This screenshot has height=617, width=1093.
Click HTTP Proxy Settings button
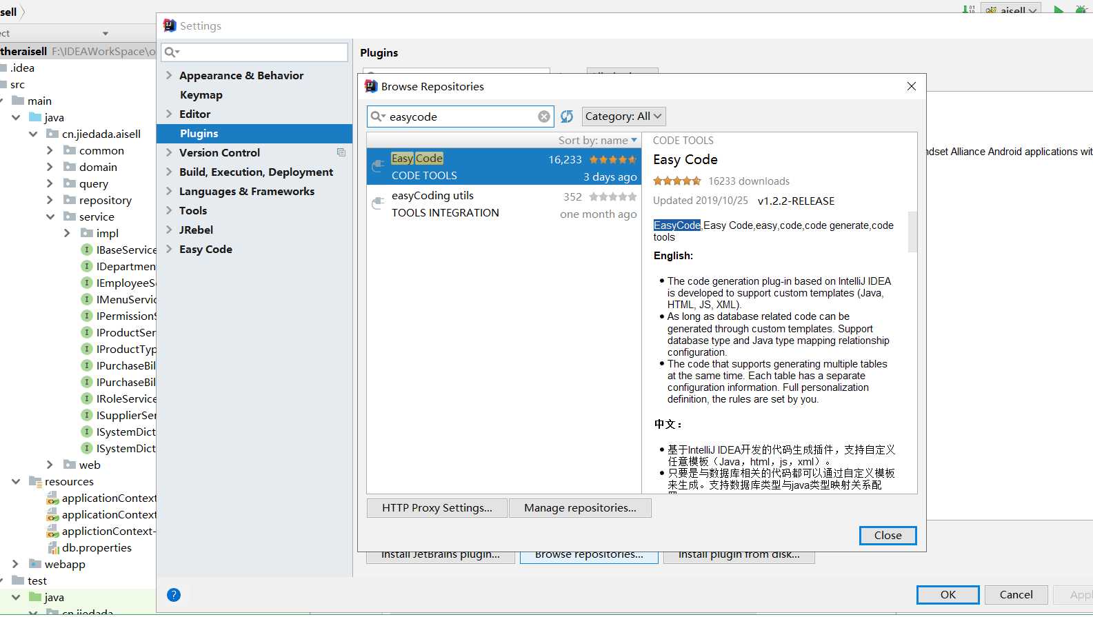click(x=437, y=508)
